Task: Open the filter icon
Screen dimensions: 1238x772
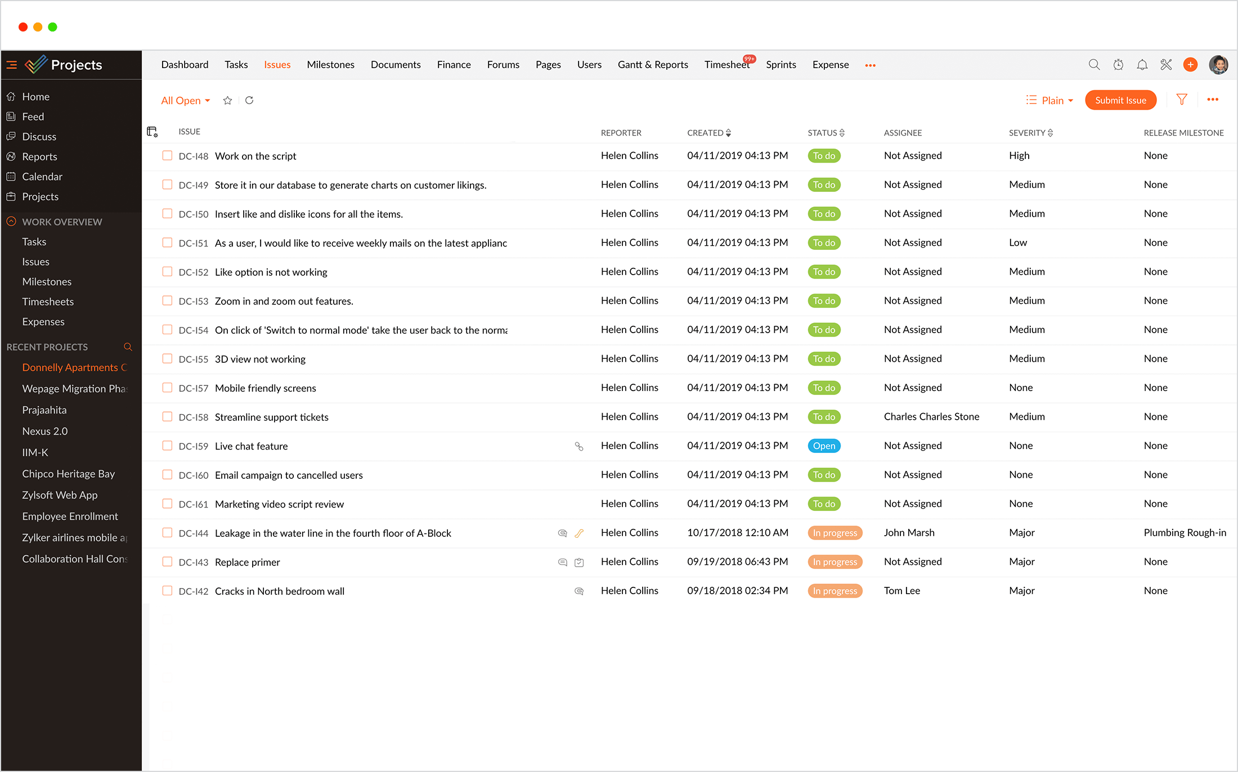Action: (1181, 100)
